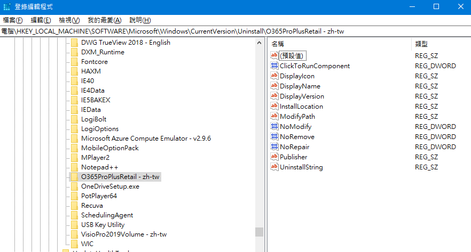Click the DWORD icon of NoModify

pyautogui.click(x=274, y=126)
